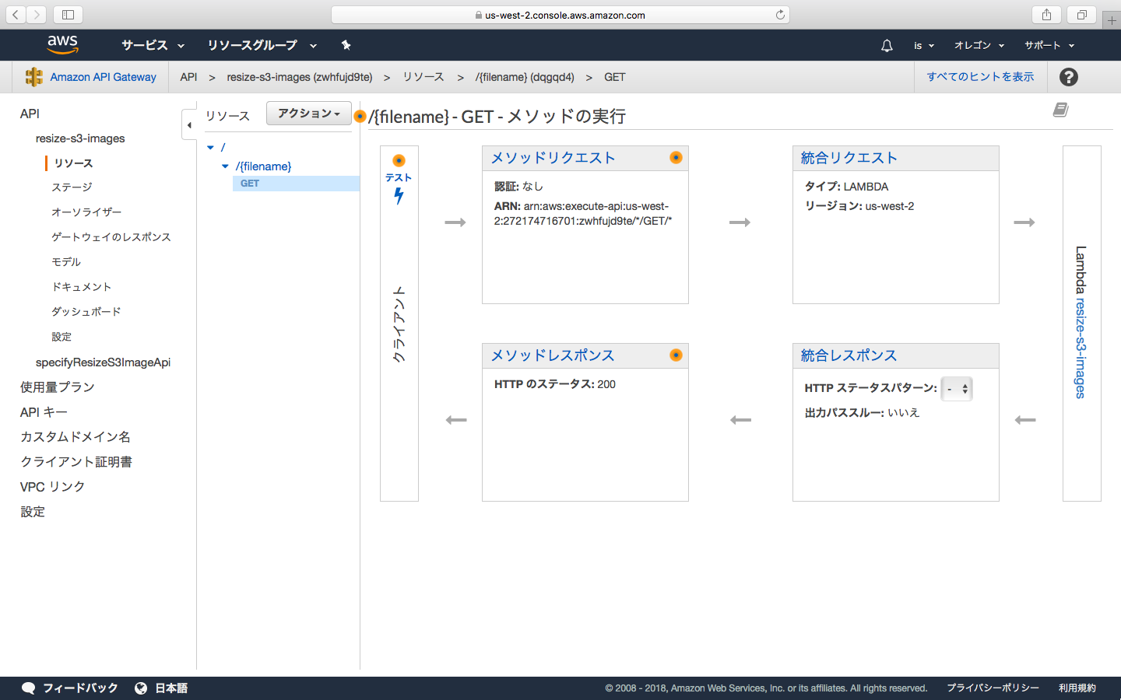Open a new browser tab
The width and height of the screenshot is (1121, 700).
click(1112, 19)
